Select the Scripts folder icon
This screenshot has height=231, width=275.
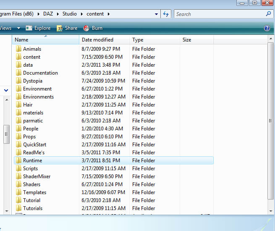(18, 169)
